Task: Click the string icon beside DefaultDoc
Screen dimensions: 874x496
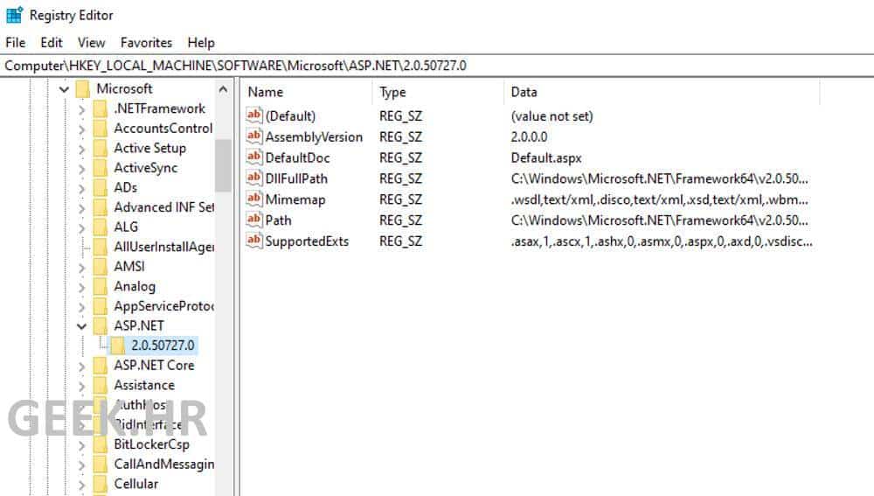Action: click(x=254, y=157)
